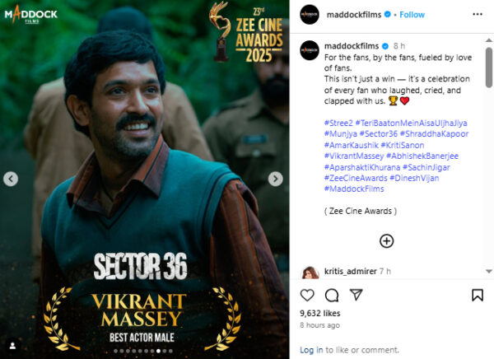Load more comments with the plus circle
This screenshot has width=494, height=359.
387,241
